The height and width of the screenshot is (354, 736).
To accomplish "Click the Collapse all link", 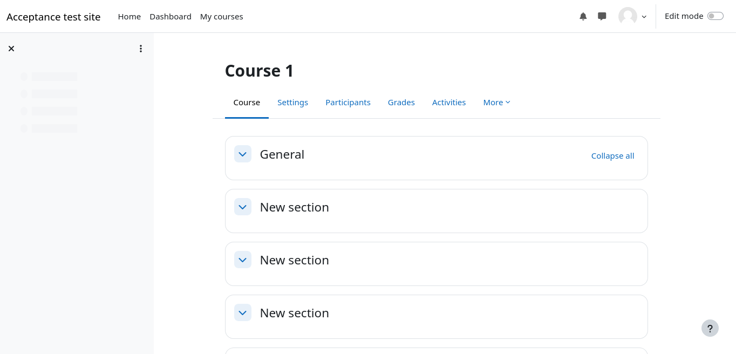I will 612,156.
